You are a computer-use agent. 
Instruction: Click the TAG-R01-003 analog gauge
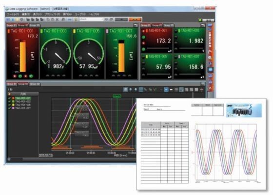point(56,54)
